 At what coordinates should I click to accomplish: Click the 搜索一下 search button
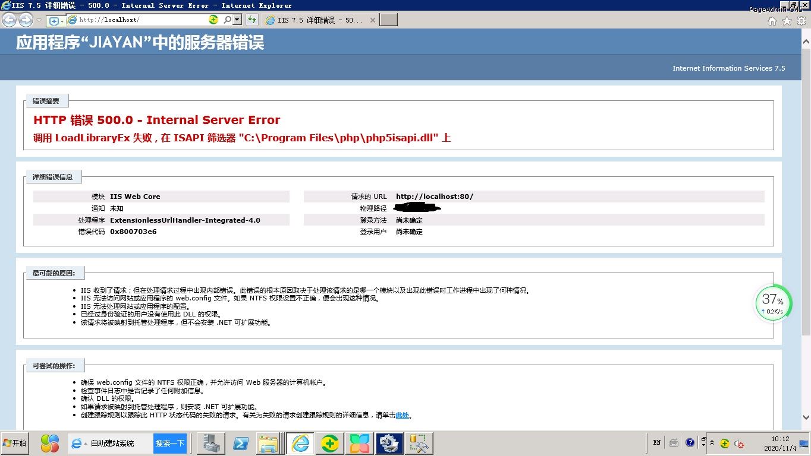click(x=170, y=444)
